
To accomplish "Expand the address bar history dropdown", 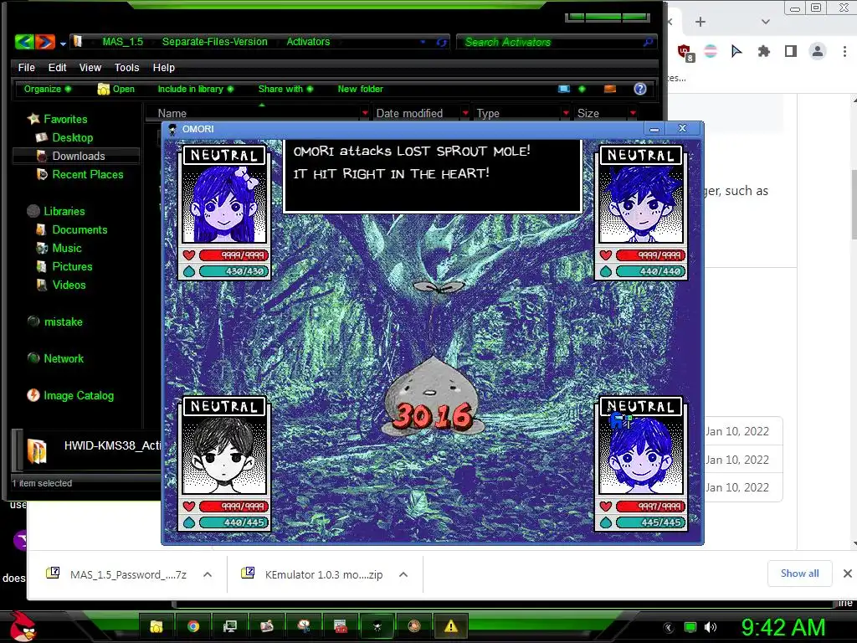I will (423, 42).
